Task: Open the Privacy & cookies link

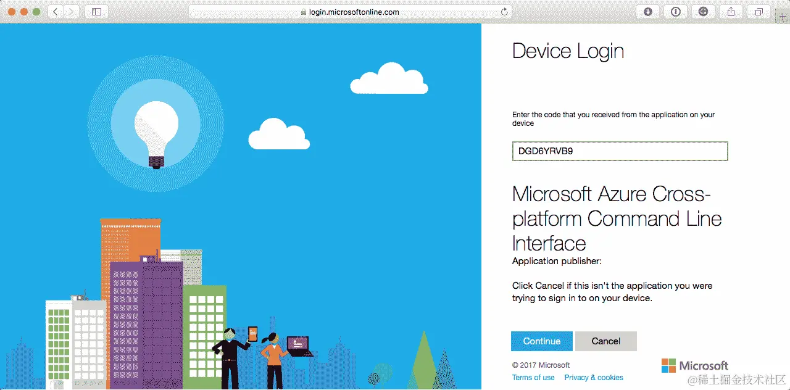Action: click(x=594, y=378)
